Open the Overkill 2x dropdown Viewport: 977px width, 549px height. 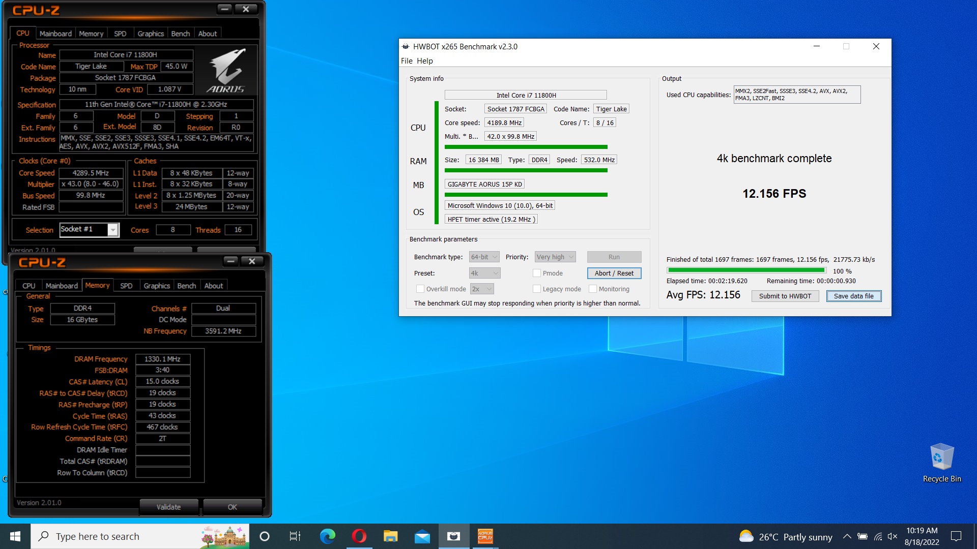[481, 289]
